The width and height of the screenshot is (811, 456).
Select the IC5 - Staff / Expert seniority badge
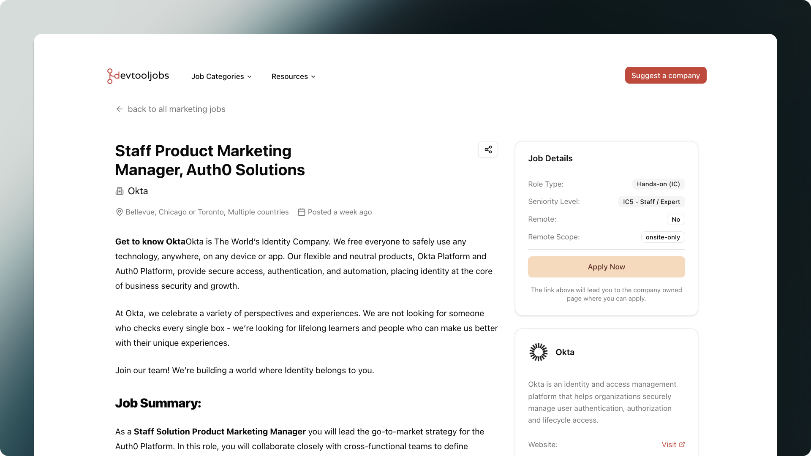(x=651, y=202)
